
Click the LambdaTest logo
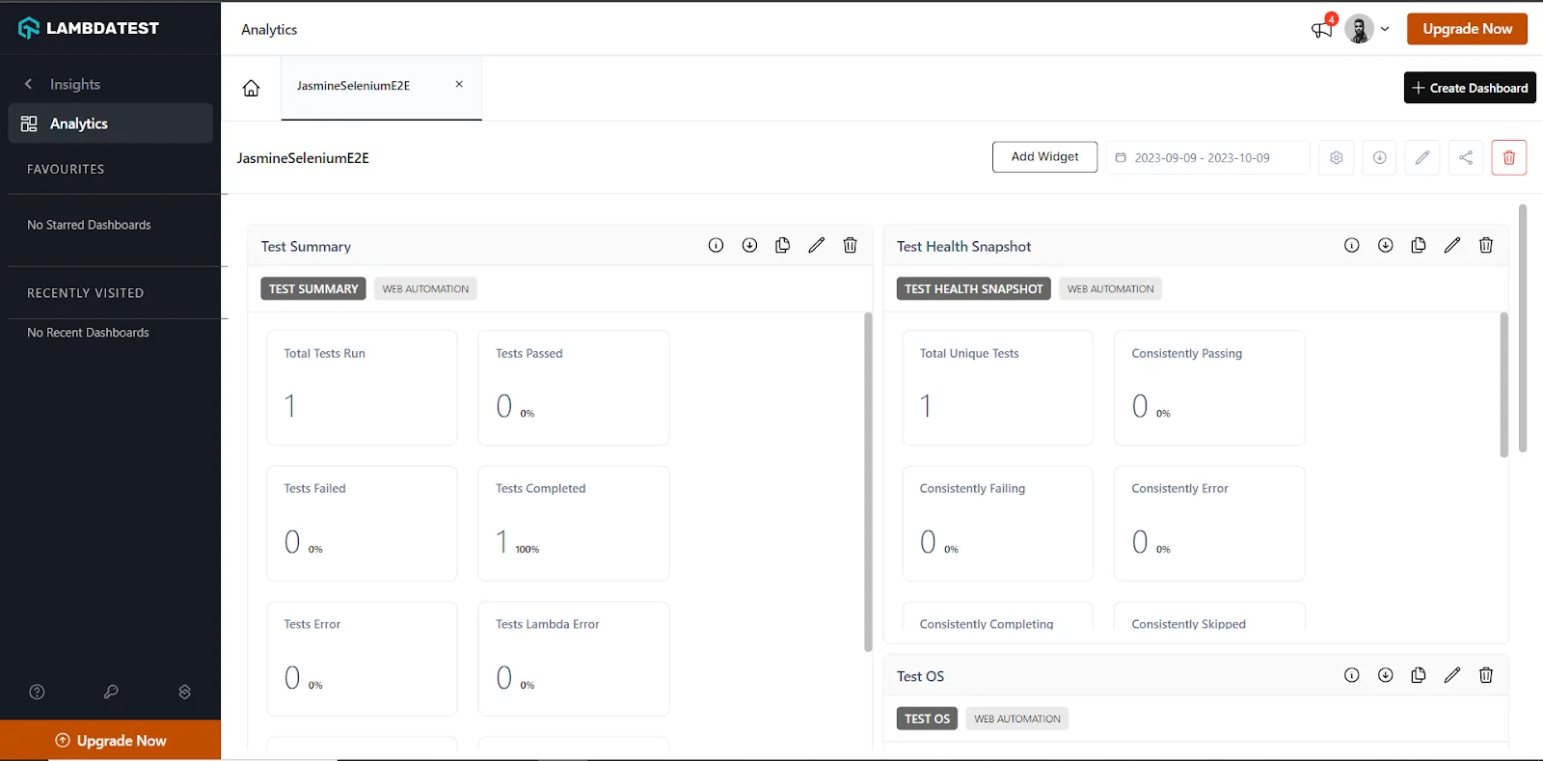pyautogui.click(x=89, y=28)
